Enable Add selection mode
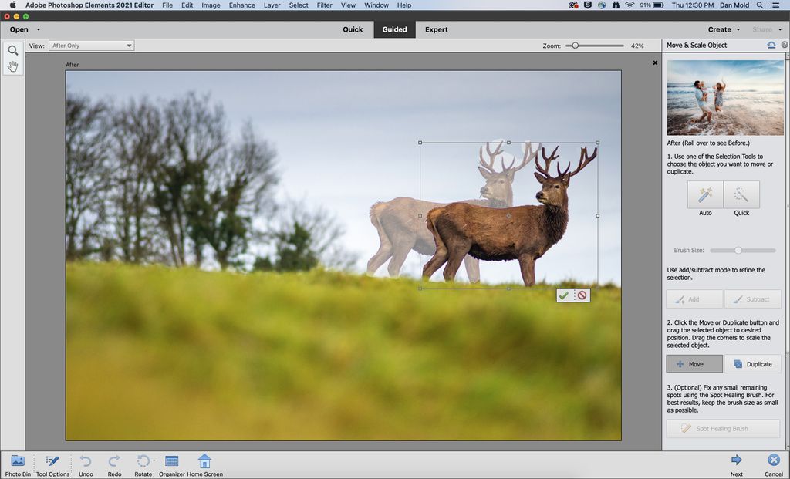The height and width of the screenshot is (479, 790). (x=694, y=299)
